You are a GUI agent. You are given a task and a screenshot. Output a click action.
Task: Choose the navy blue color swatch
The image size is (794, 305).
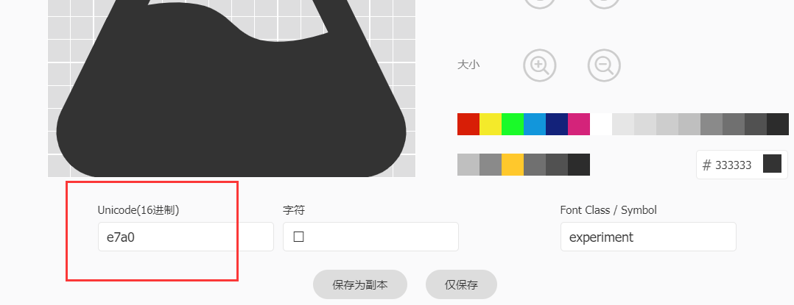coord(557,124)
